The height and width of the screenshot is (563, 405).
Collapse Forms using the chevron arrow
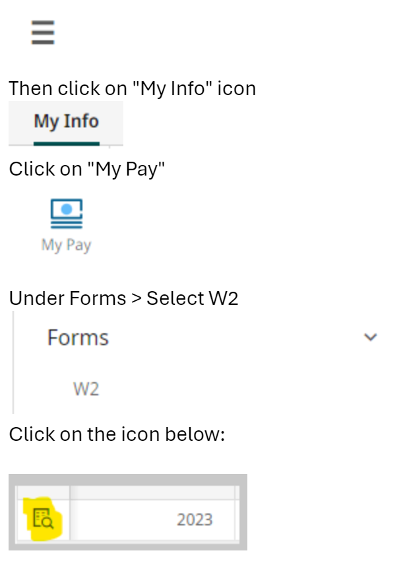pos(371,337)
